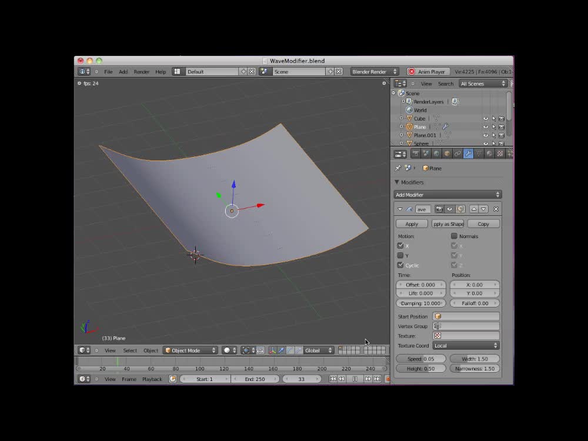Viewport: 588px width, 441px height.
Task: Click the pin icon in Properties breadcrumb
Action: (x=398, y=168)
